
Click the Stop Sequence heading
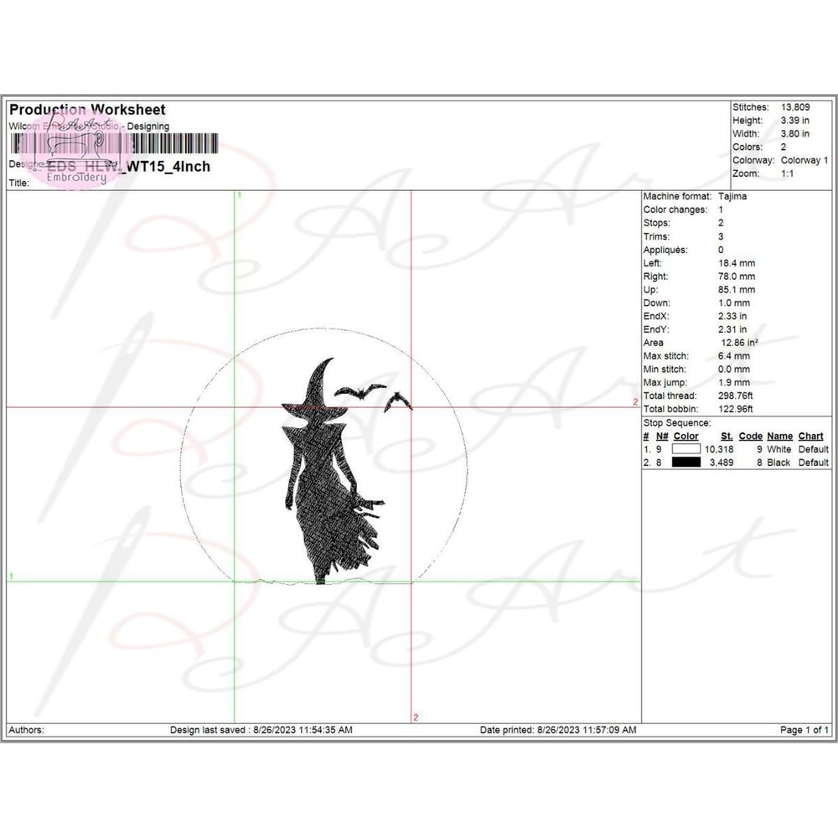pos(677,423)
